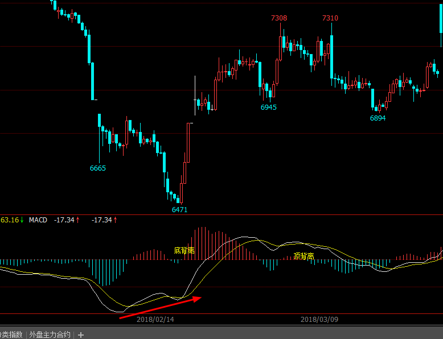The width and height of the screenshot is (443, 339).
Task: Select the MACD indicator label
Action: 38,220
